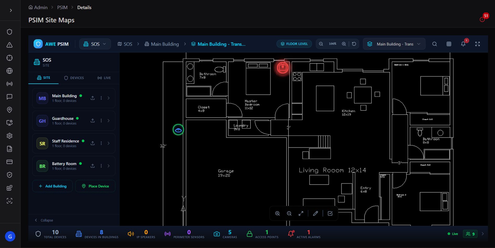Go to PSIM breadcrumb link
The width and height of the screenshot is (495, 248).
click(x=62, y=8)
